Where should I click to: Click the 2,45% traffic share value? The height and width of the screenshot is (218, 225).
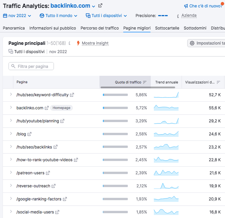141,160
